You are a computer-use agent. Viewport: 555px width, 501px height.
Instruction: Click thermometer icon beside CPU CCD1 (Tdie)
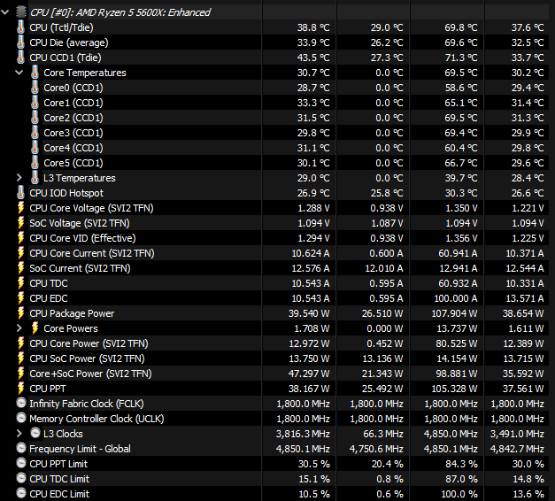pyautogui.click(x=21, y=58)
